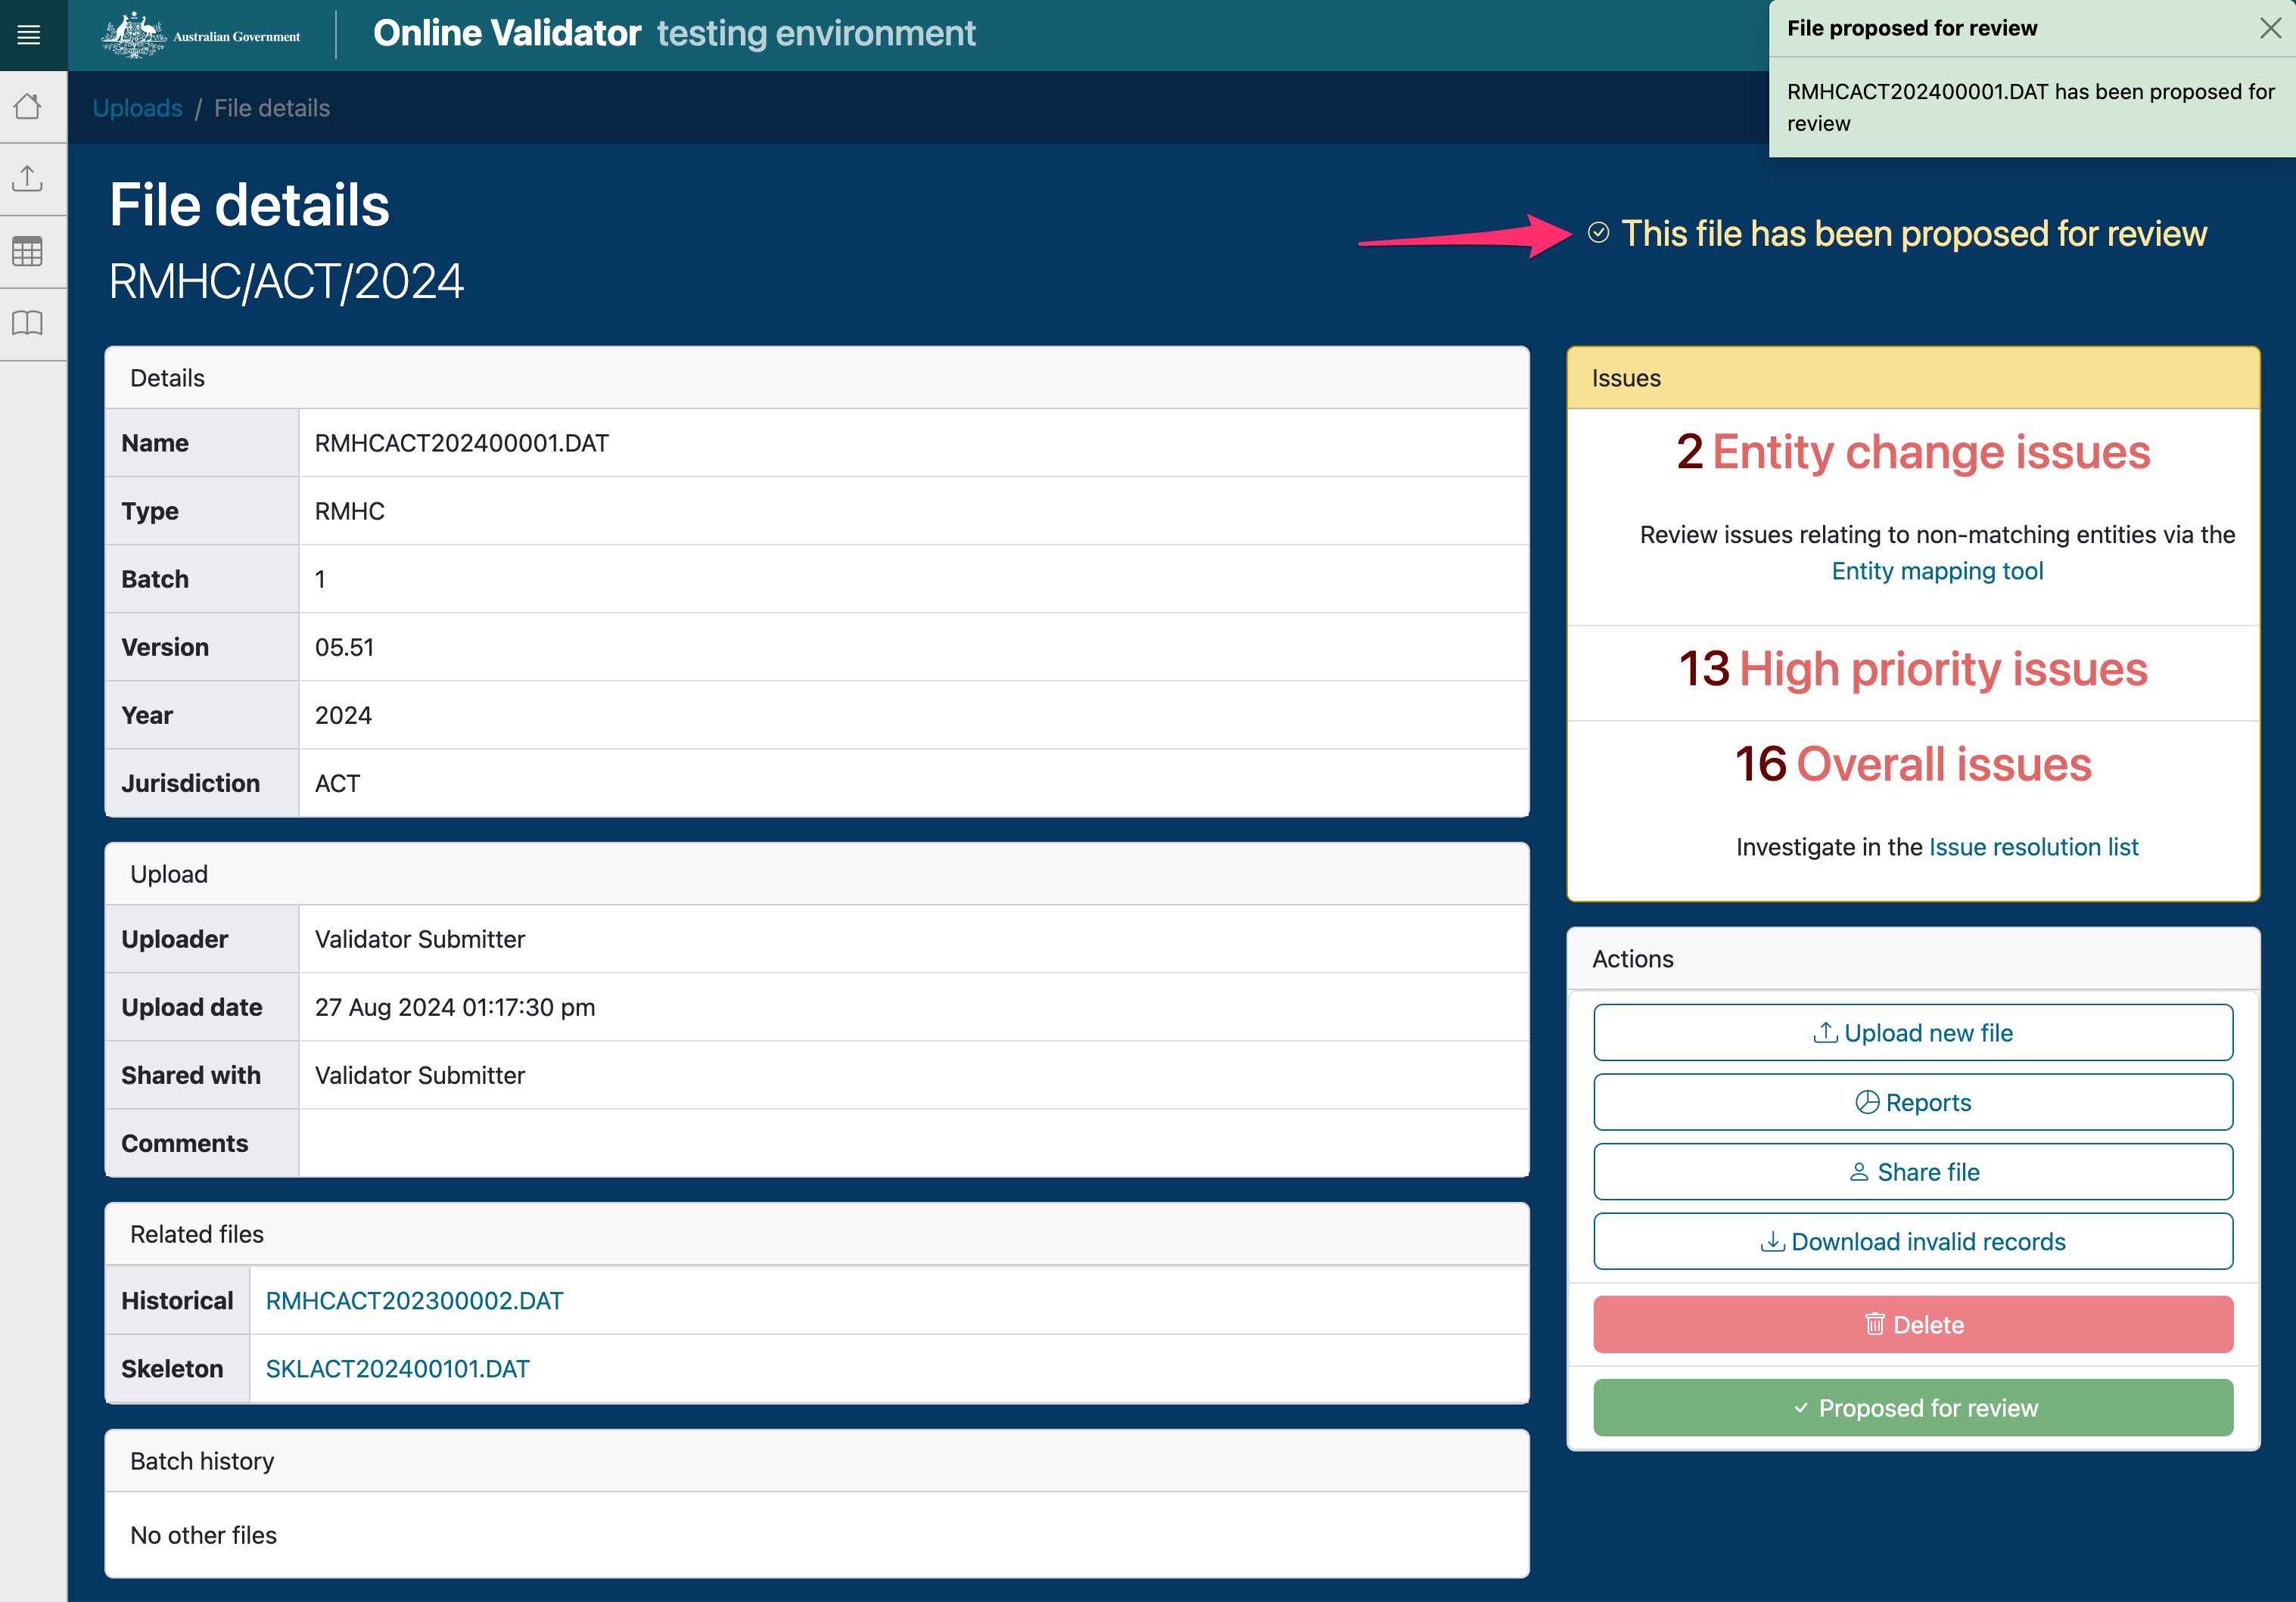
Task: Dismiss the File proposed for review notification
Action: [2270, 28]
